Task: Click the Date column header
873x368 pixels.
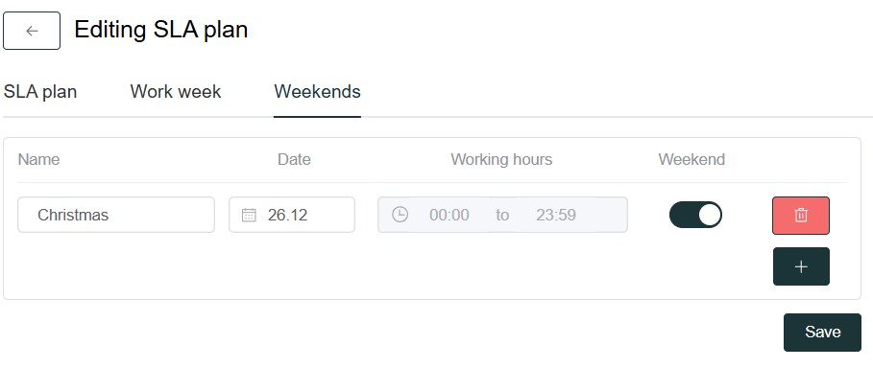Action: (294, 159)
